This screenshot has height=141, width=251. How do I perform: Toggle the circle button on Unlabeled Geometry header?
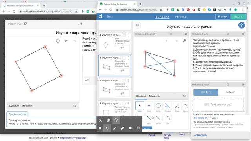click(x=171, y=34)
